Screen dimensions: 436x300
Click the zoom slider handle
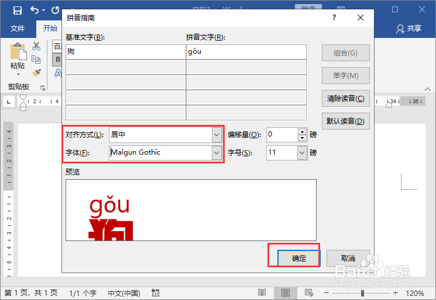pos(362,293)
